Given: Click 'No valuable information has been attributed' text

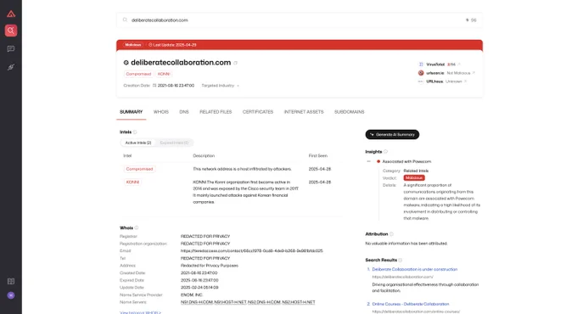Looking at the screenshot, I should coord(406,244).
